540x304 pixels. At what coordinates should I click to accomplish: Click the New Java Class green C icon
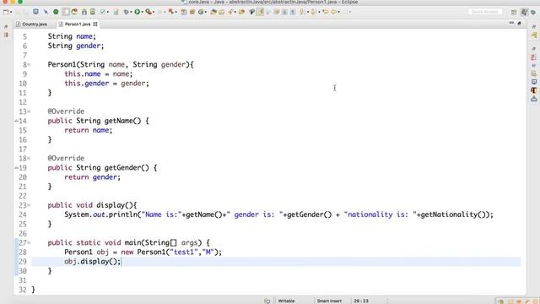click(x=201, y=12)
